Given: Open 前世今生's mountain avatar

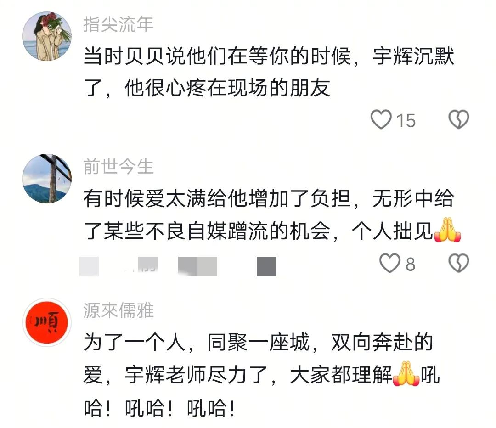Looking at the screenshot, I should click(47, 179).
